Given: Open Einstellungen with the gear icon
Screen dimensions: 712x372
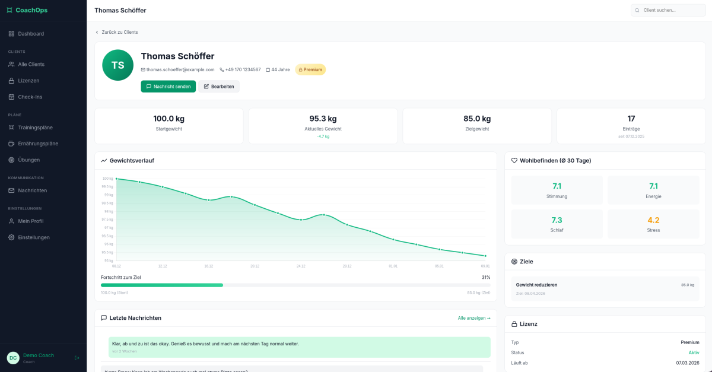Looking at the screenshot, I should click(x=12, y=237).
